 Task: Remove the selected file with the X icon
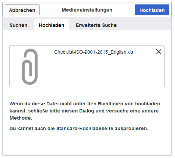pyautogui.click(x=159, y=52)
